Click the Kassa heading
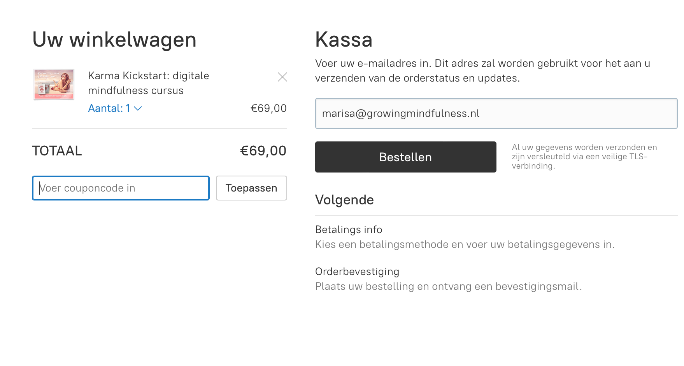 pos(344,40)
